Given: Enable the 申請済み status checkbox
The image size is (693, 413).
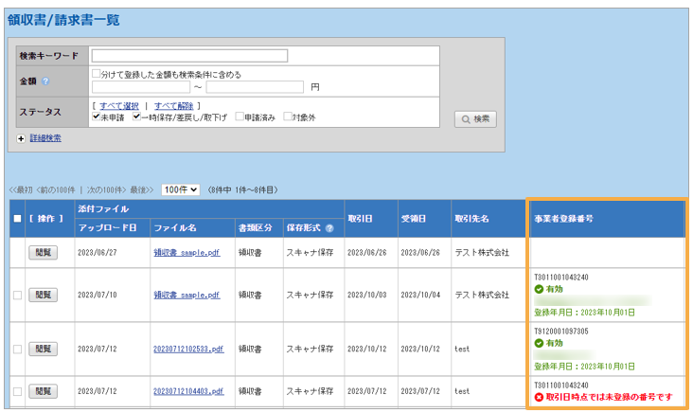Looking at the screenshot, I should (x=240, y=117).
